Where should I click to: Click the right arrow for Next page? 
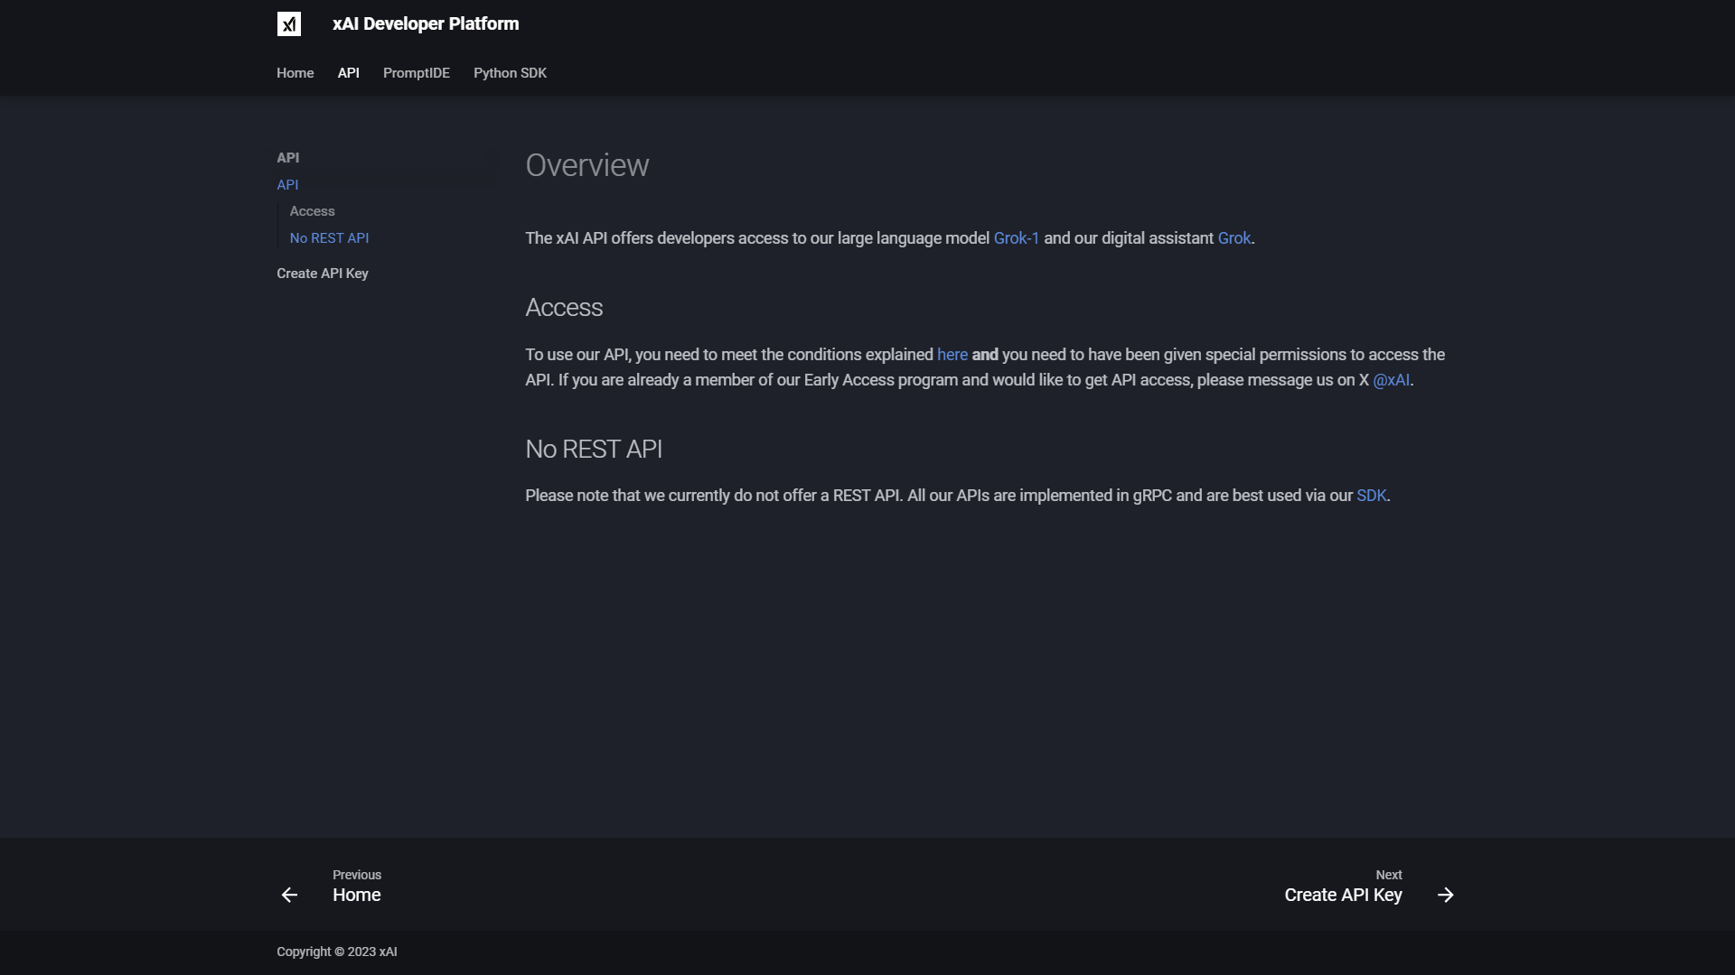(x=1446, y=895)
